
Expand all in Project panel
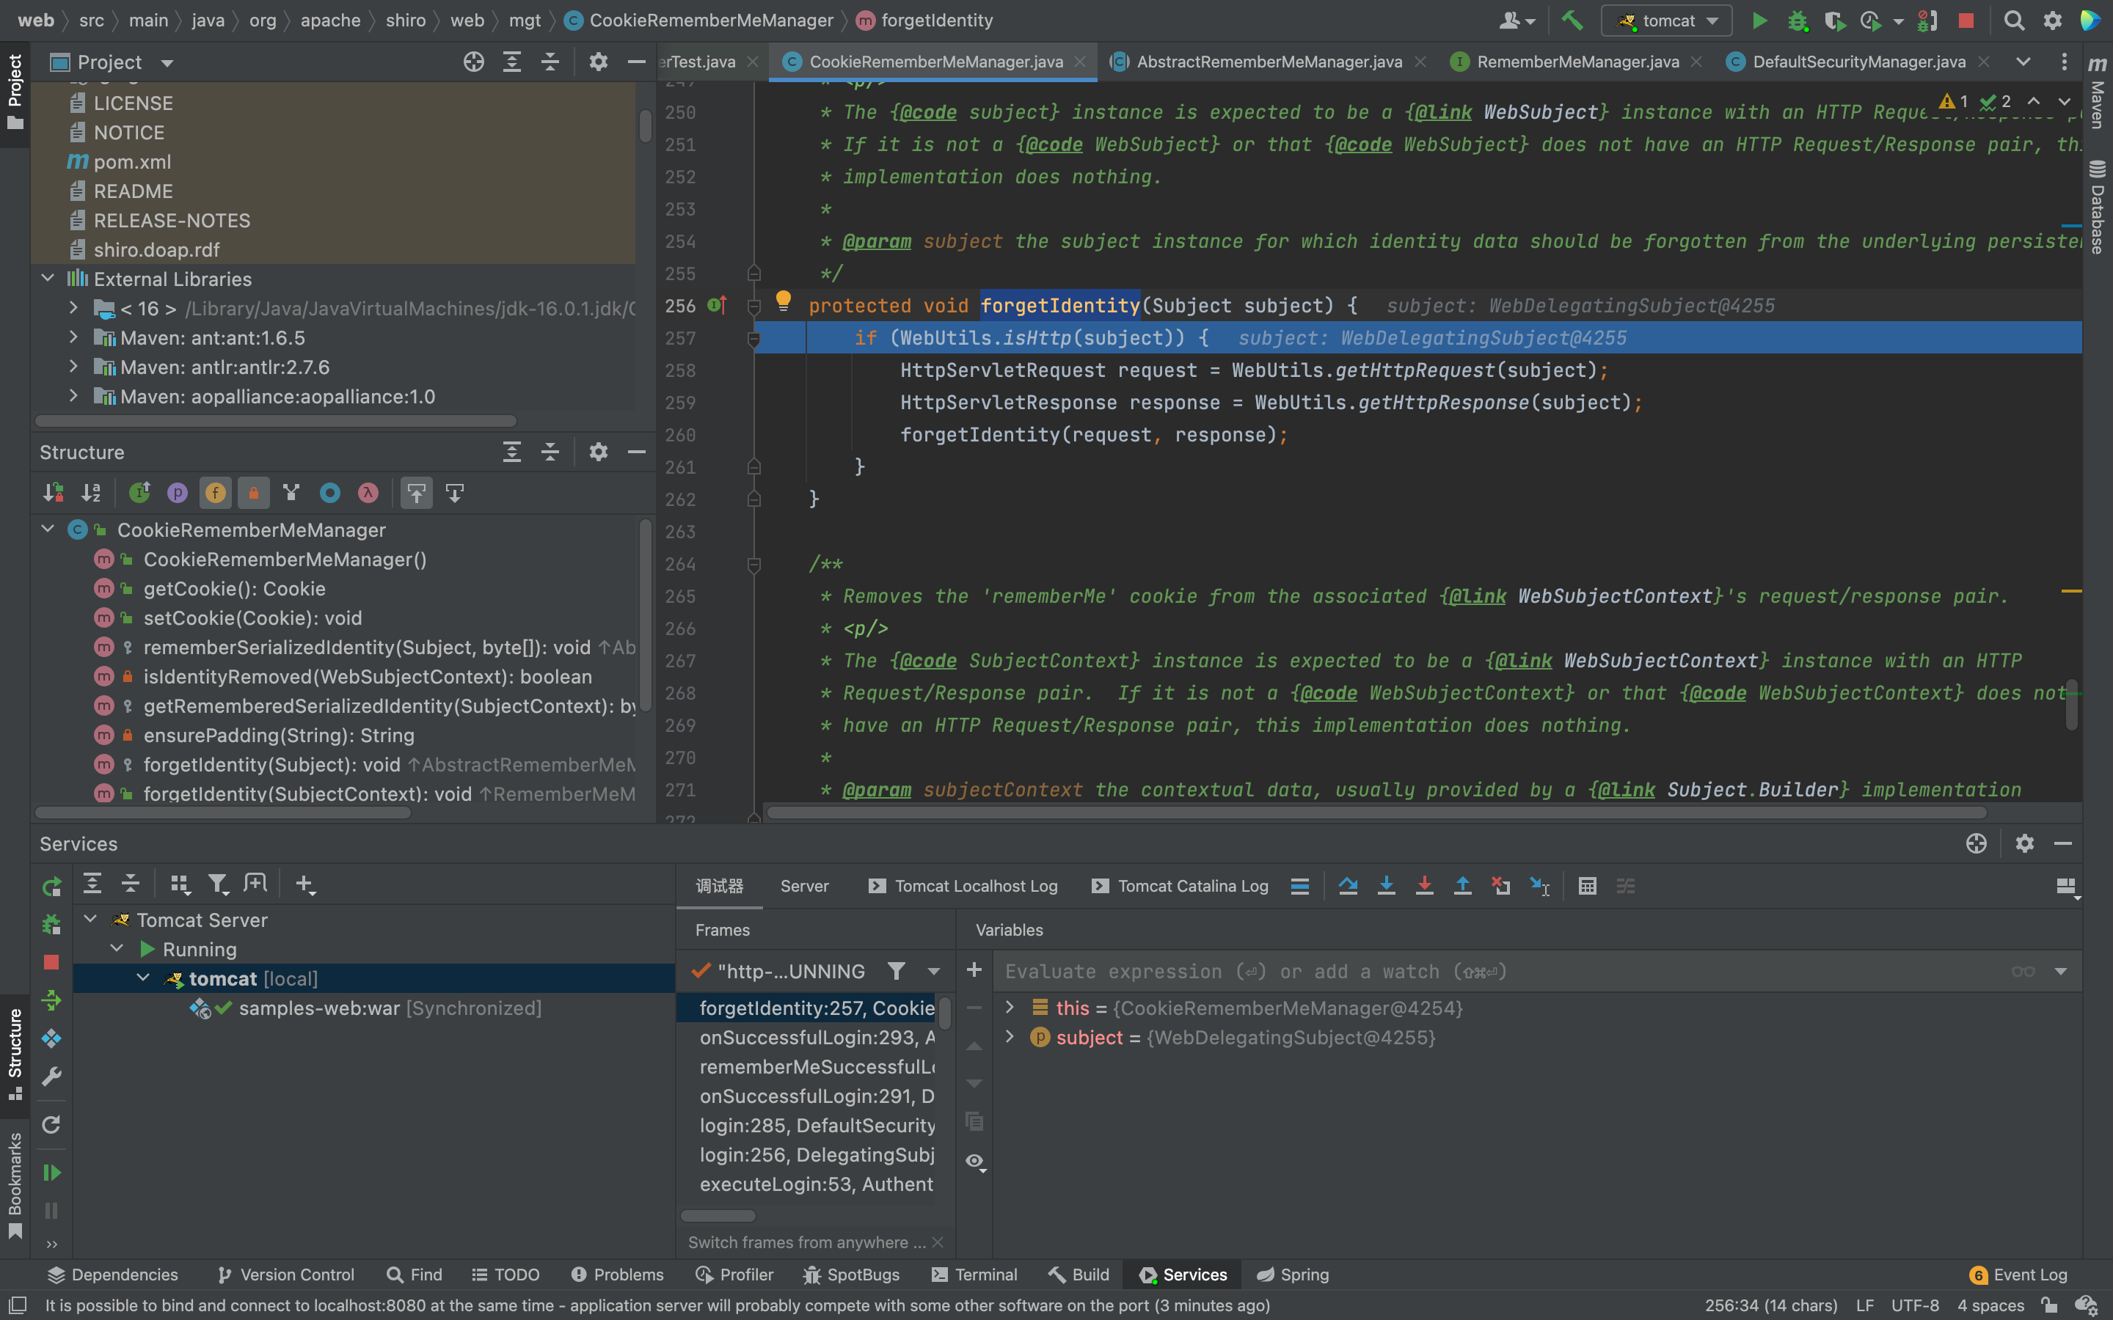511,62
